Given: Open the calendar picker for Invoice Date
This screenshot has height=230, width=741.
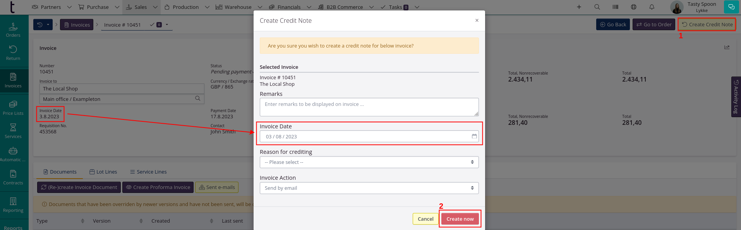Looking at the screenshot, I should point(474,136).
